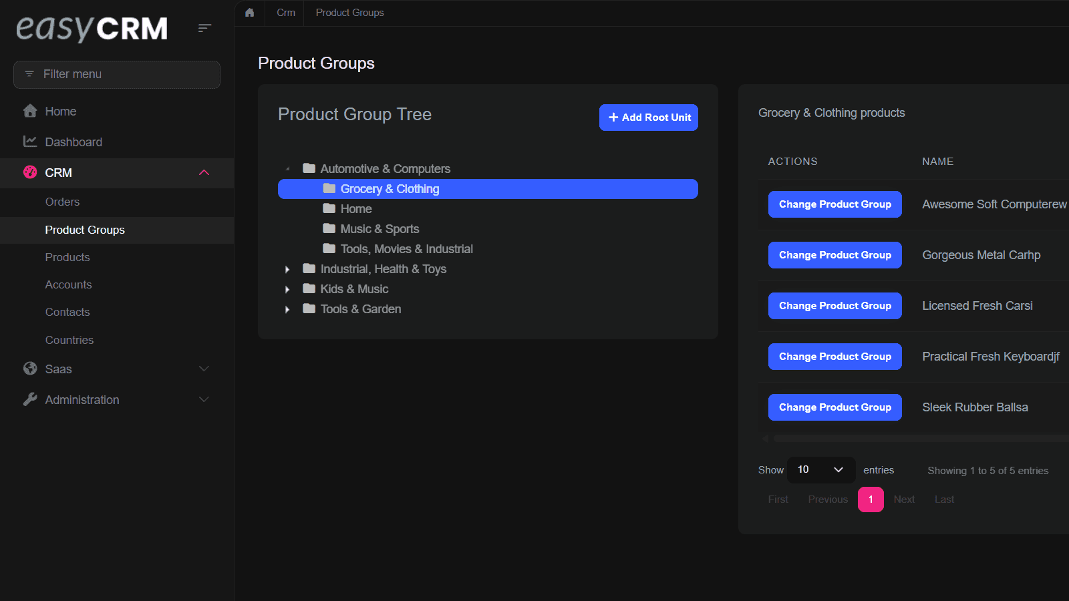This screenshot has width=1069, height=601.
Task: Expand Kids & Music tree node
Action: 287,289
